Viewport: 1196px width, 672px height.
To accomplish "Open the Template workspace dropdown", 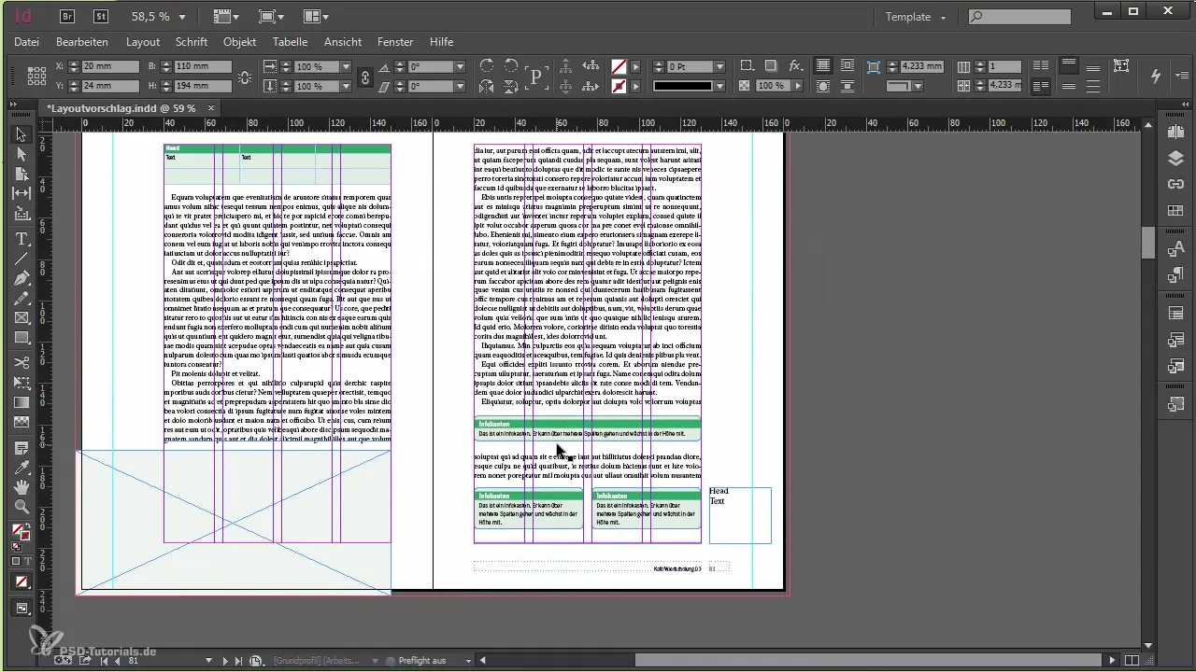I will click(916, 17).
